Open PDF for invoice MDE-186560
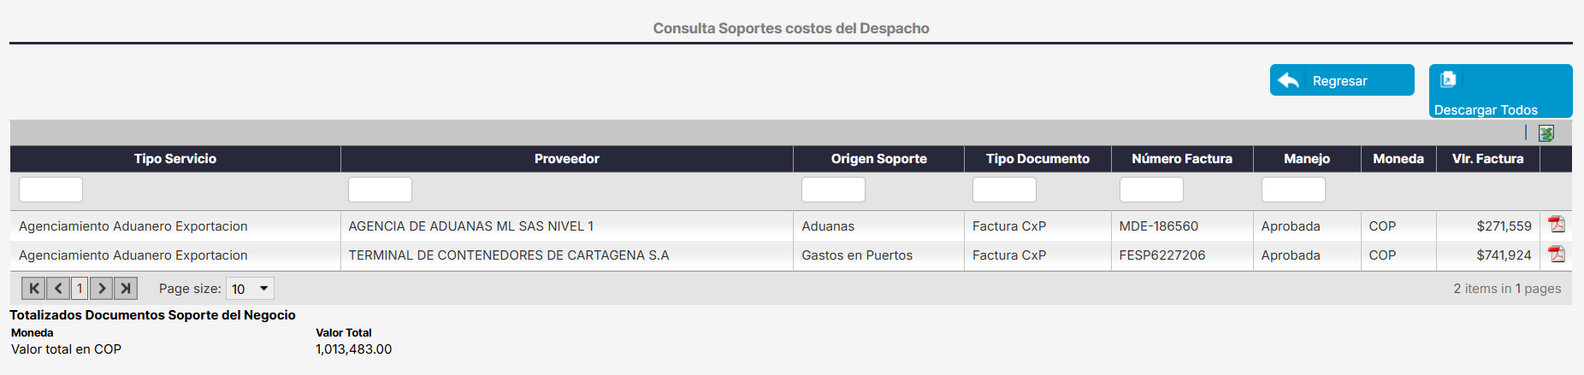The image size is (1584, 375). pyautogui.click(x=1557, y=225)
